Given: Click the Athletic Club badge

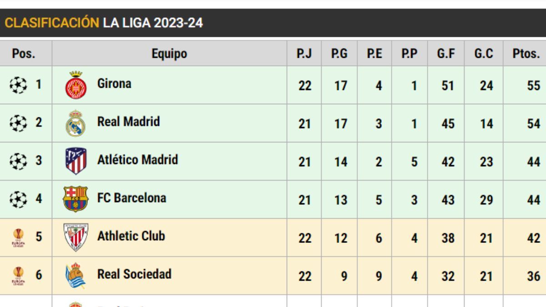Looking at the screenshot, I should click(76, 237).
